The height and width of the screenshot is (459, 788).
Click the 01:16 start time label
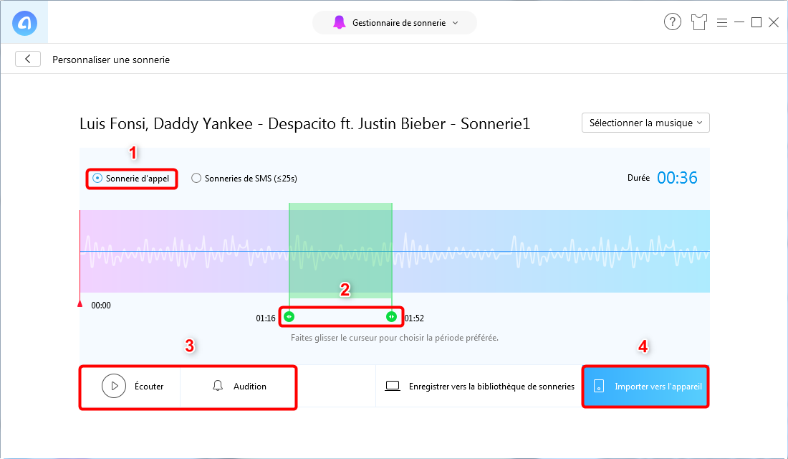[266, 318]
